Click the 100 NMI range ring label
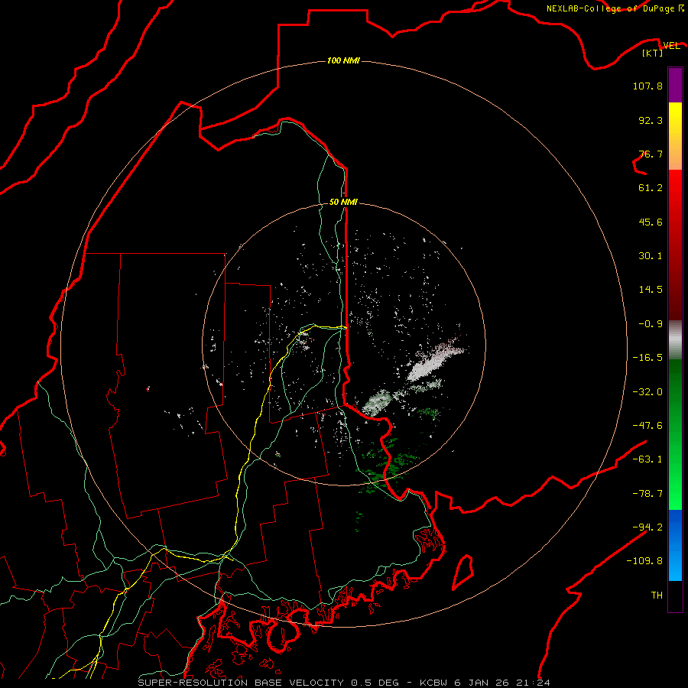Image resolution: width=688 pixels, height=688 pixels. (343, 60)
